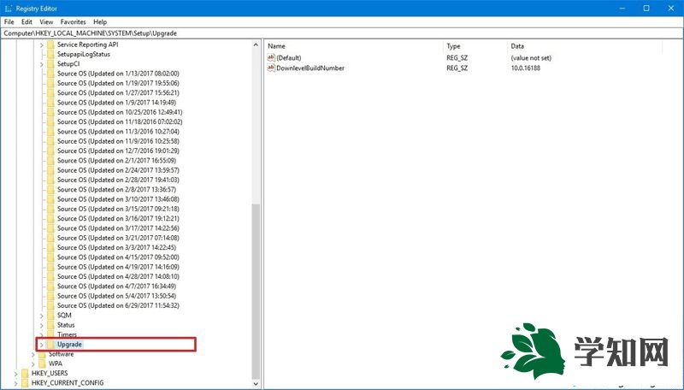
Task: Click folder icon for Source OS 1/19/2017 19:55:06
Action: (50, 83)
